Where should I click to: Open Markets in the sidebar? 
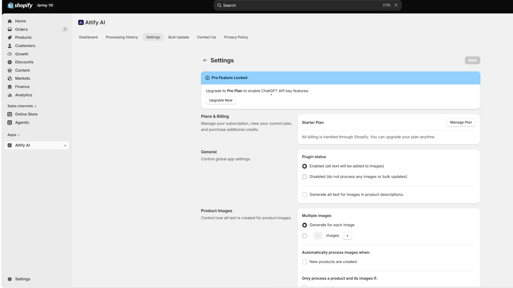37,78
